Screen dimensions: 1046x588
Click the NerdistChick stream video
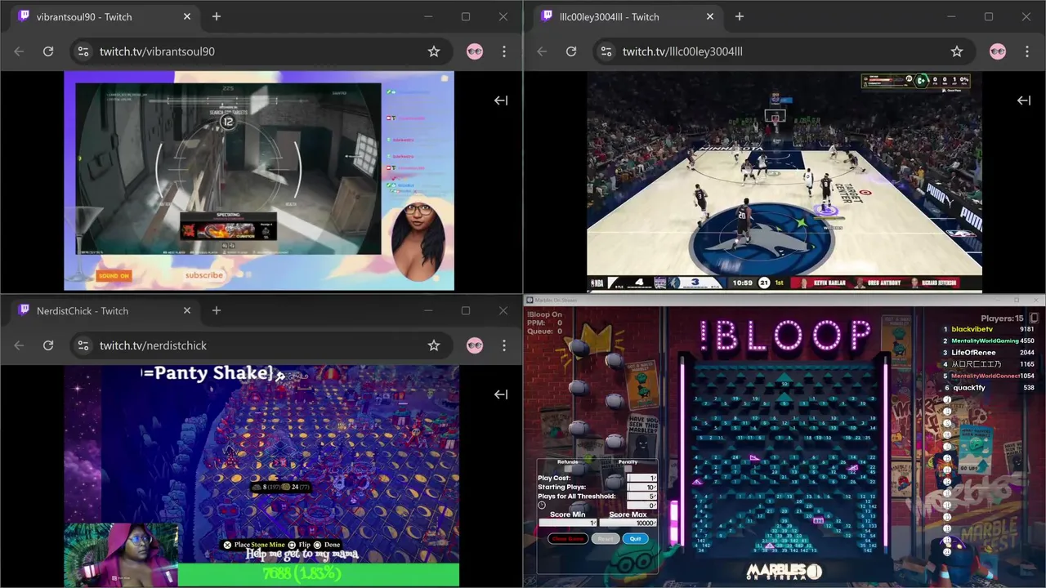click(x=261, y=476)
